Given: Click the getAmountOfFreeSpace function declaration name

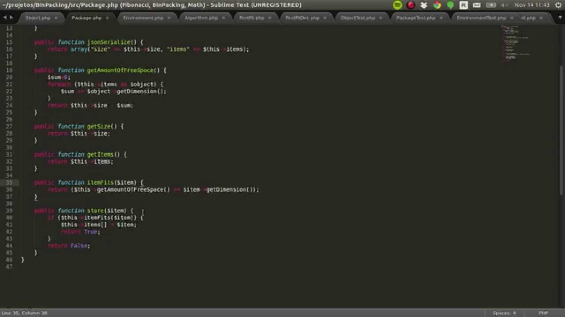Looking at the screenshot, I should (120, 70).
